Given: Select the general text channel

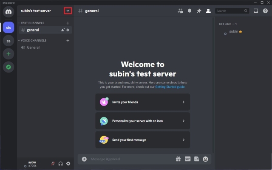Looking at the screenshot, I should [33, 30].
